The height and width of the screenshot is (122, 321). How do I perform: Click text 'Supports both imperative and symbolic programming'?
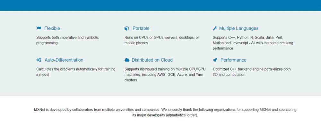click(x=67, y=40)
